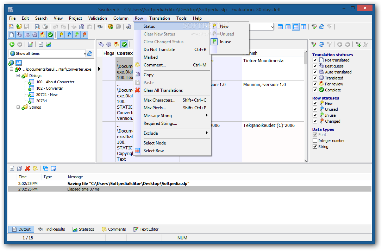Choose In use from Status submenu
This screenshot has width=382, height=251.
click(x=225, y=42)
